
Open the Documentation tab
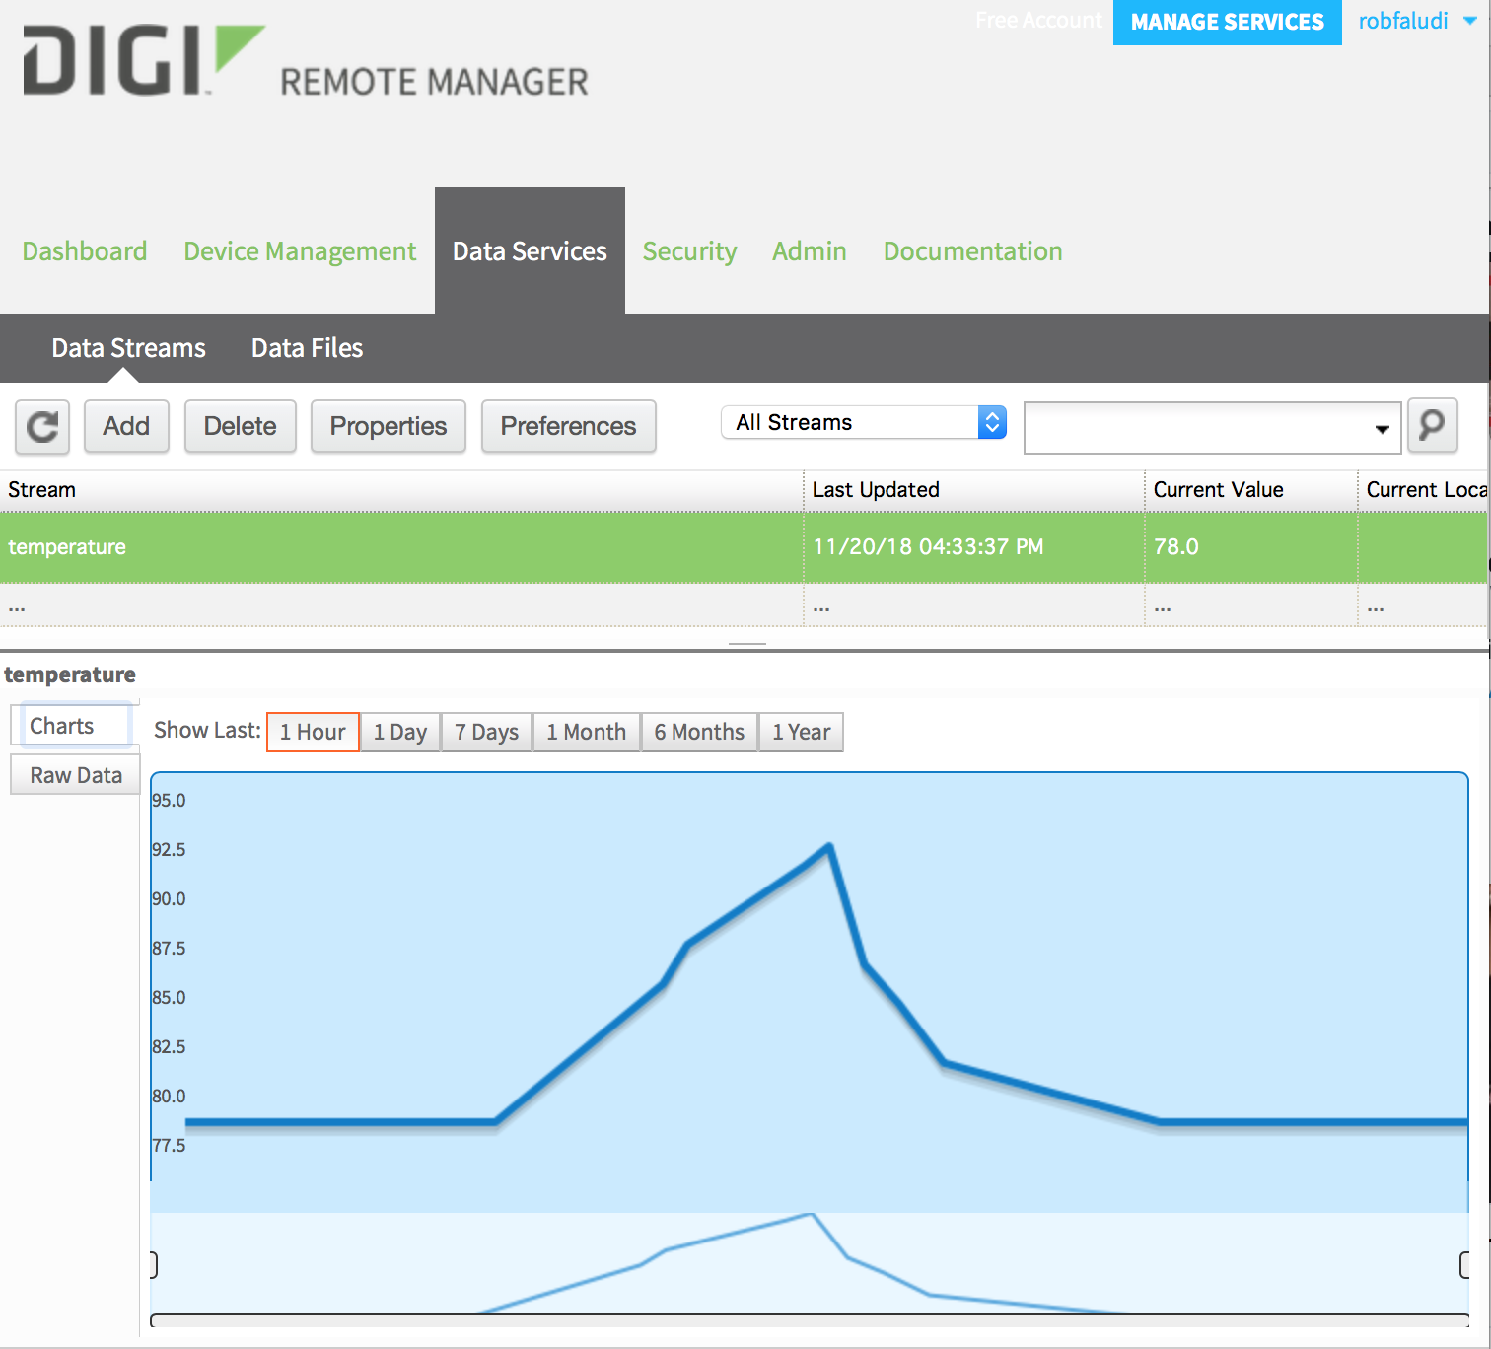tap(972, 251)
